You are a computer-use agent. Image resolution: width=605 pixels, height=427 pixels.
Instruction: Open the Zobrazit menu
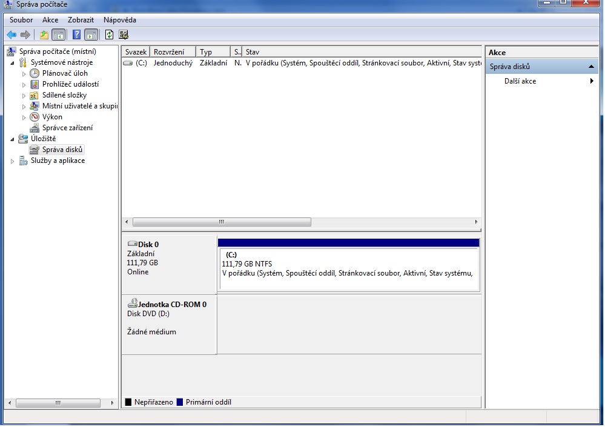81,20
